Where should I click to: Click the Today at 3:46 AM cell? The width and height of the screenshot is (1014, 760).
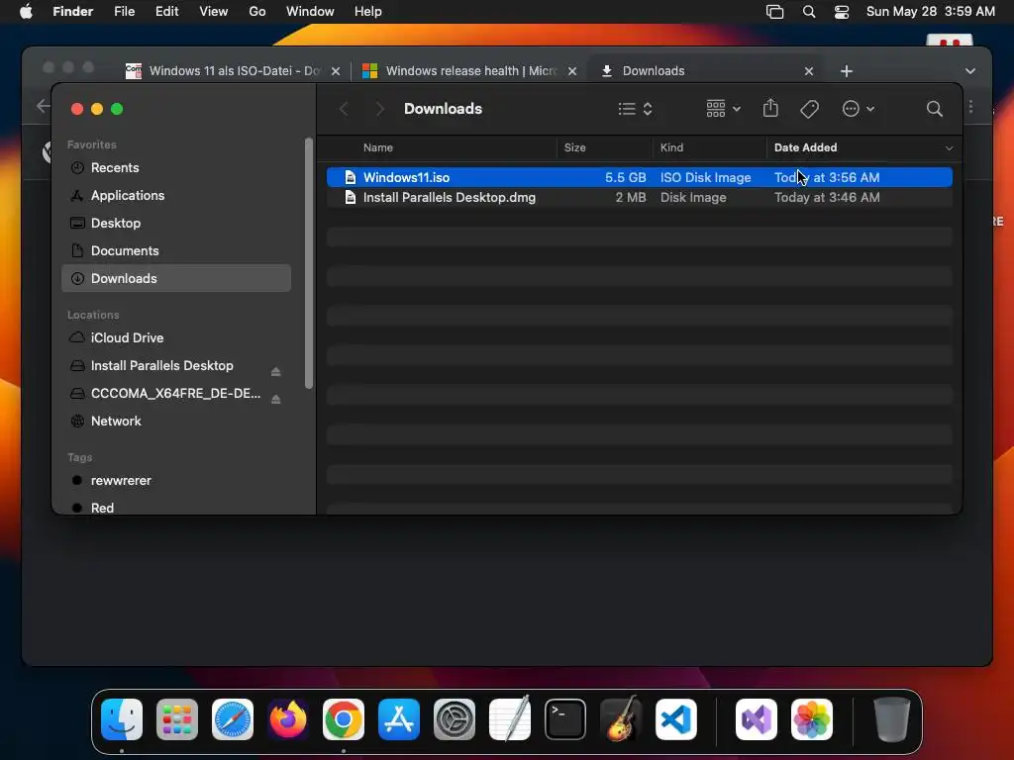point(827,197)
